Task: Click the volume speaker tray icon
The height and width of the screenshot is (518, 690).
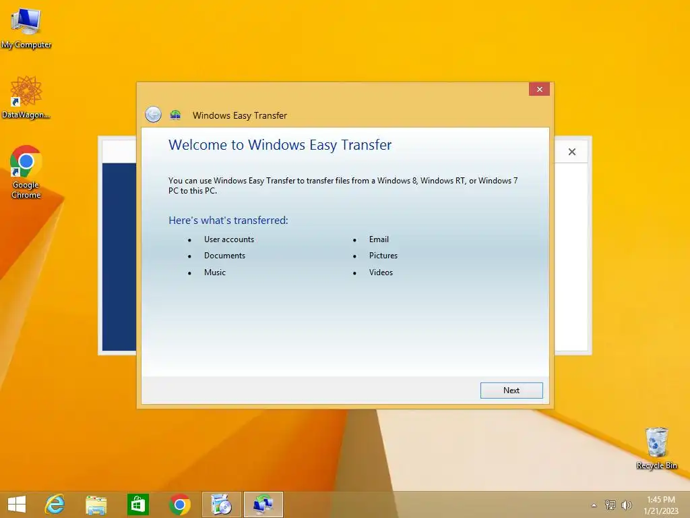Action: click(626, 505)
